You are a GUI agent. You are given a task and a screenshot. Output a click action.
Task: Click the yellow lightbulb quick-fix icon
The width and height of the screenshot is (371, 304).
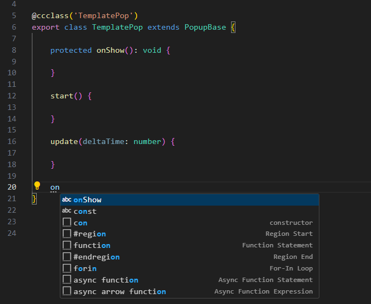(x=37, y=186)
